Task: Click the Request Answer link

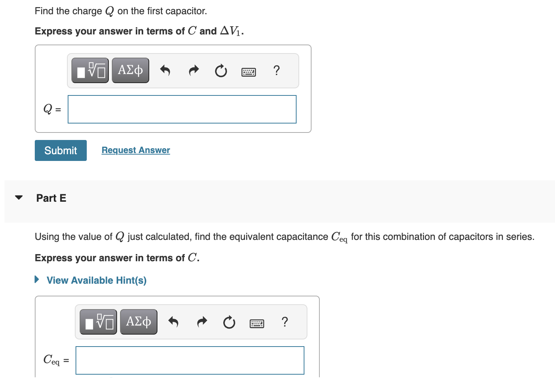Action: click(135, 150)
